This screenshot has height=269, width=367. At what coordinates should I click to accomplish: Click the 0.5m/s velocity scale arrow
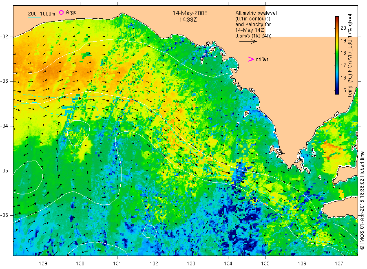(x=248, y=42)
